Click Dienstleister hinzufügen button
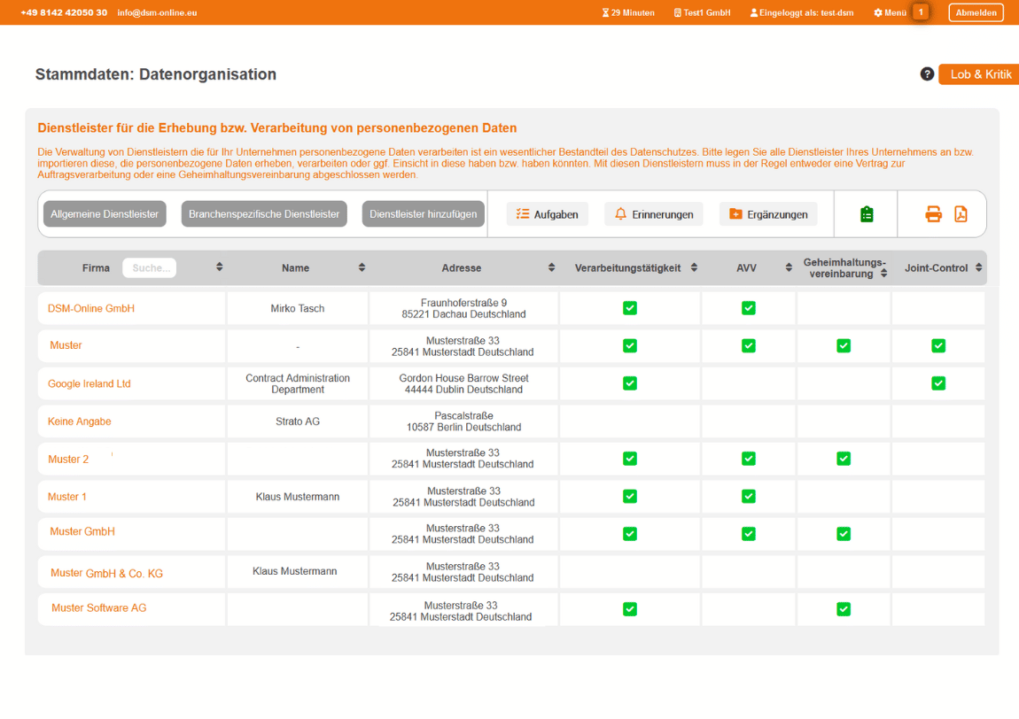This screenshot has height=719, width=1019. coord(424,214)
